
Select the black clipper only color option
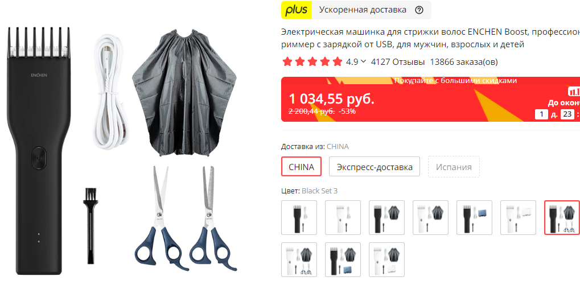click(299, 217)
